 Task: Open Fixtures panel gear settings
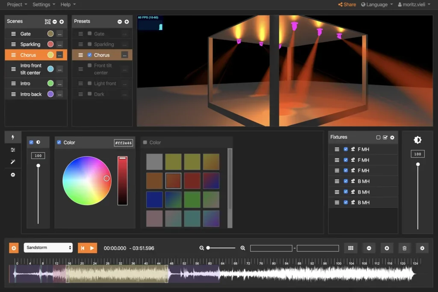tap(392, 137)
